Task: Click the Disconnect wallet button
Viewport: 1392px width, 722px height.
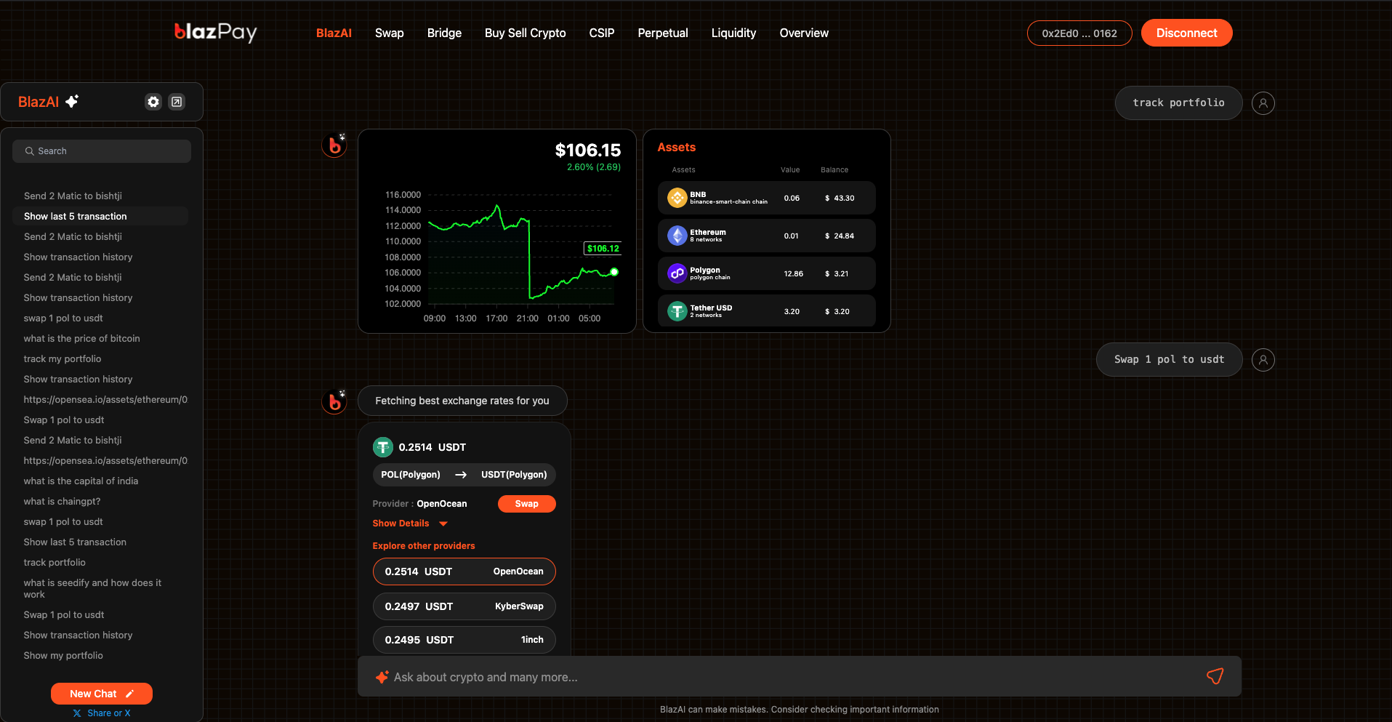Action: click(1186, 33)
